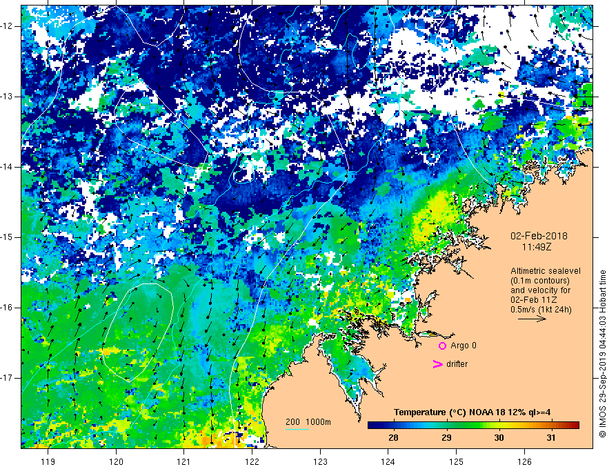Click the 122 longitude axis label

pyautogui.click(x=252, y=461)
